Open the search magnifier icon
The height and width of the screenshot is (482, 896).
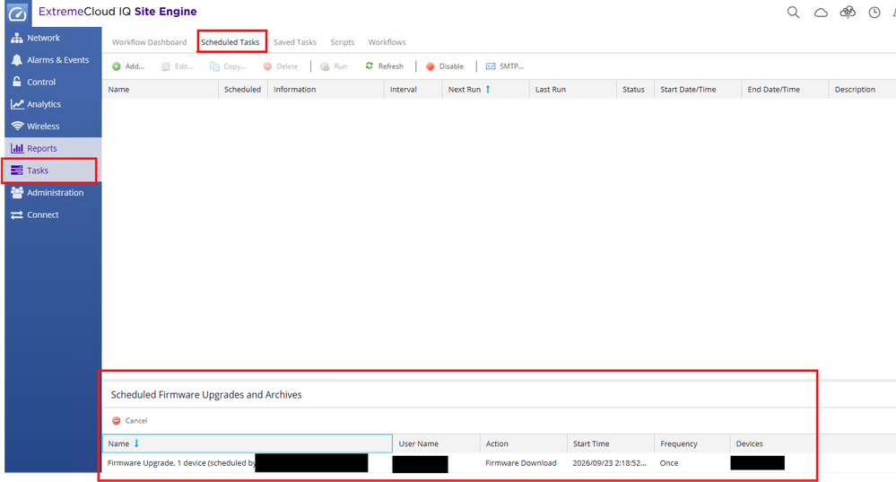coord(793,12)
